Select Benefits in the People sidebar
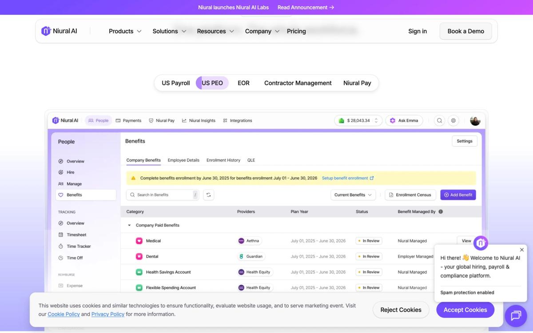 [86, 195]
